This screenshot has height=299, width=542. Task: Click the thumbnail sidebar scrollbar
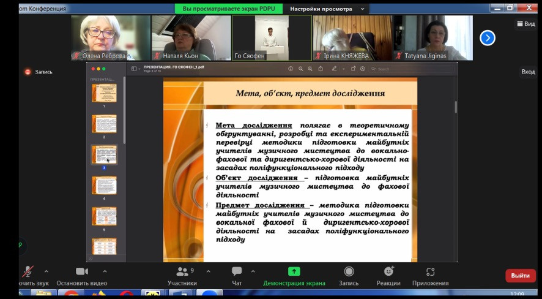point(124,110)
